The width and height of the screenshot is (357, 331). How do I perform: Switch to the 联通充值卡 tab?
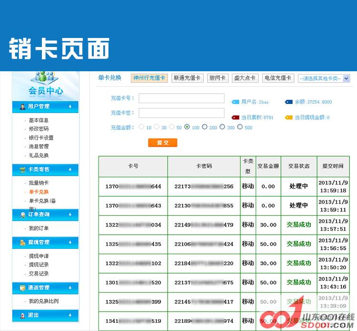click(x=187, y=78)
